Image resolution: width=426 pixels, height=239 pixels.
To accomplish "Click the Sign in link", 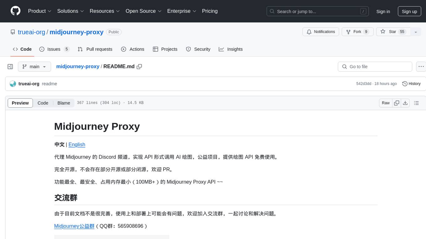I will pos(383,11).
